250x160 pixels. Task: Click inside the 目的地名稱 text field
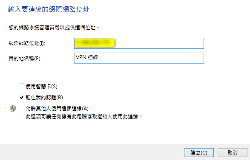139,58
